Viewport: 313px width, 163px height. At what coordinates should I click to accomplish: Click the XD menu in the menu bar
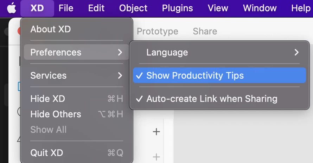point(37,8)
